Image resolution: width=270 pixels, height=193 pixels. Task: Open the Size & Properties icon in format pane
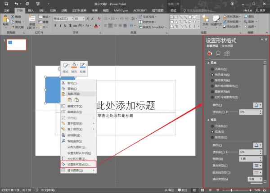227,54
